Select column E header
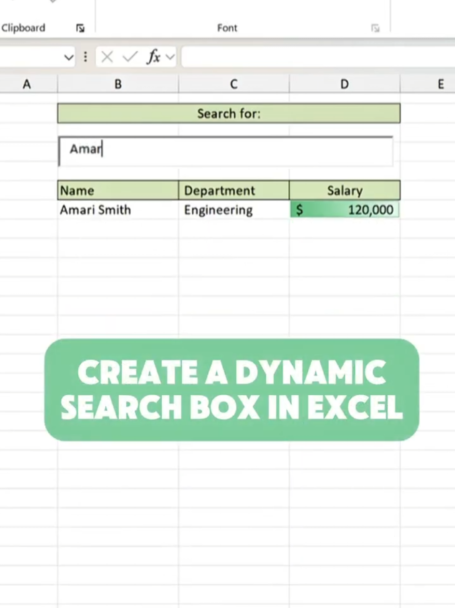 (x=428, y=84)
